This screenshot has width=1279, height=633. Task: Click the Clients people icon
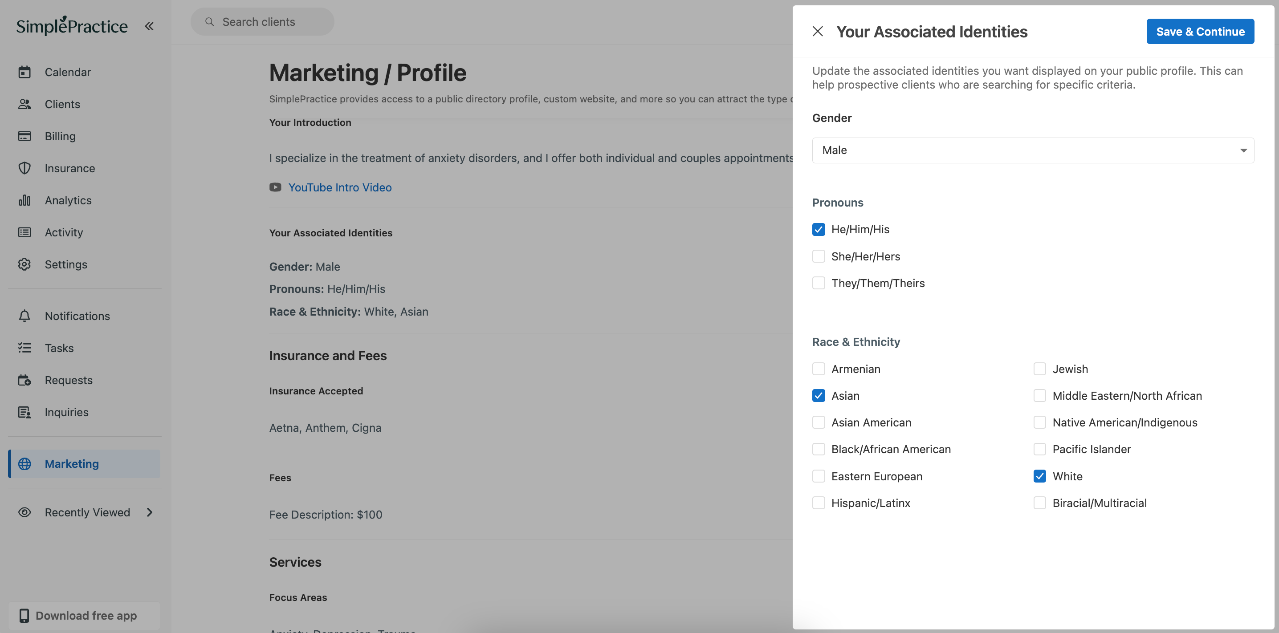tap(24, 104)
